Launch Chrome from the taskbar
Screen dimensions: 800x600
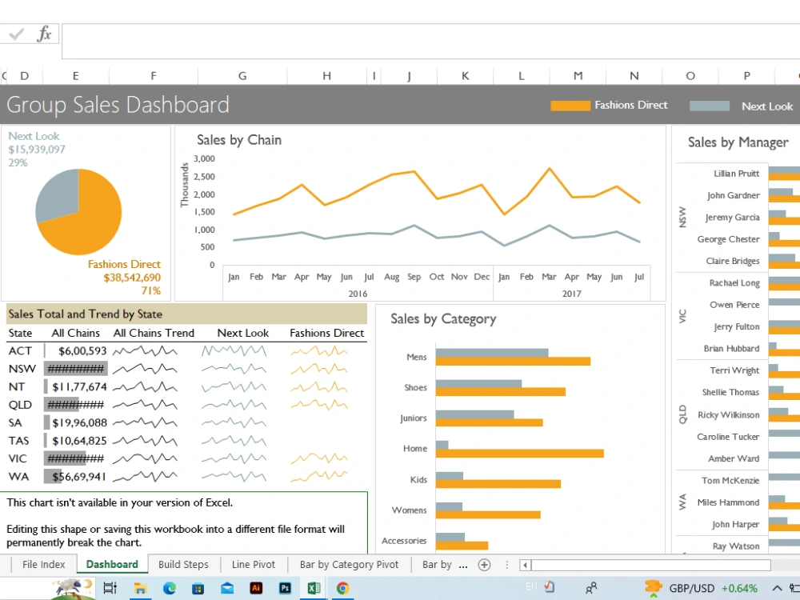342,587
